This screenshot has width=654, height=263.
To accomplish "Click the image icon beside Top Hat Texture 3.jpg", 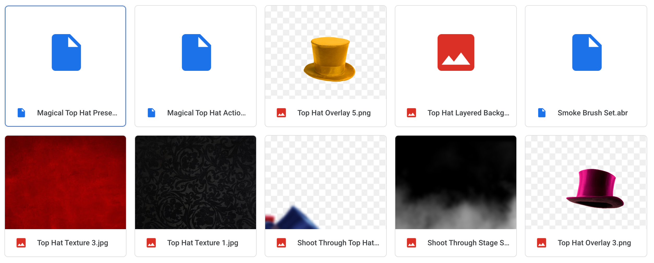I will [x=21, y=243].
